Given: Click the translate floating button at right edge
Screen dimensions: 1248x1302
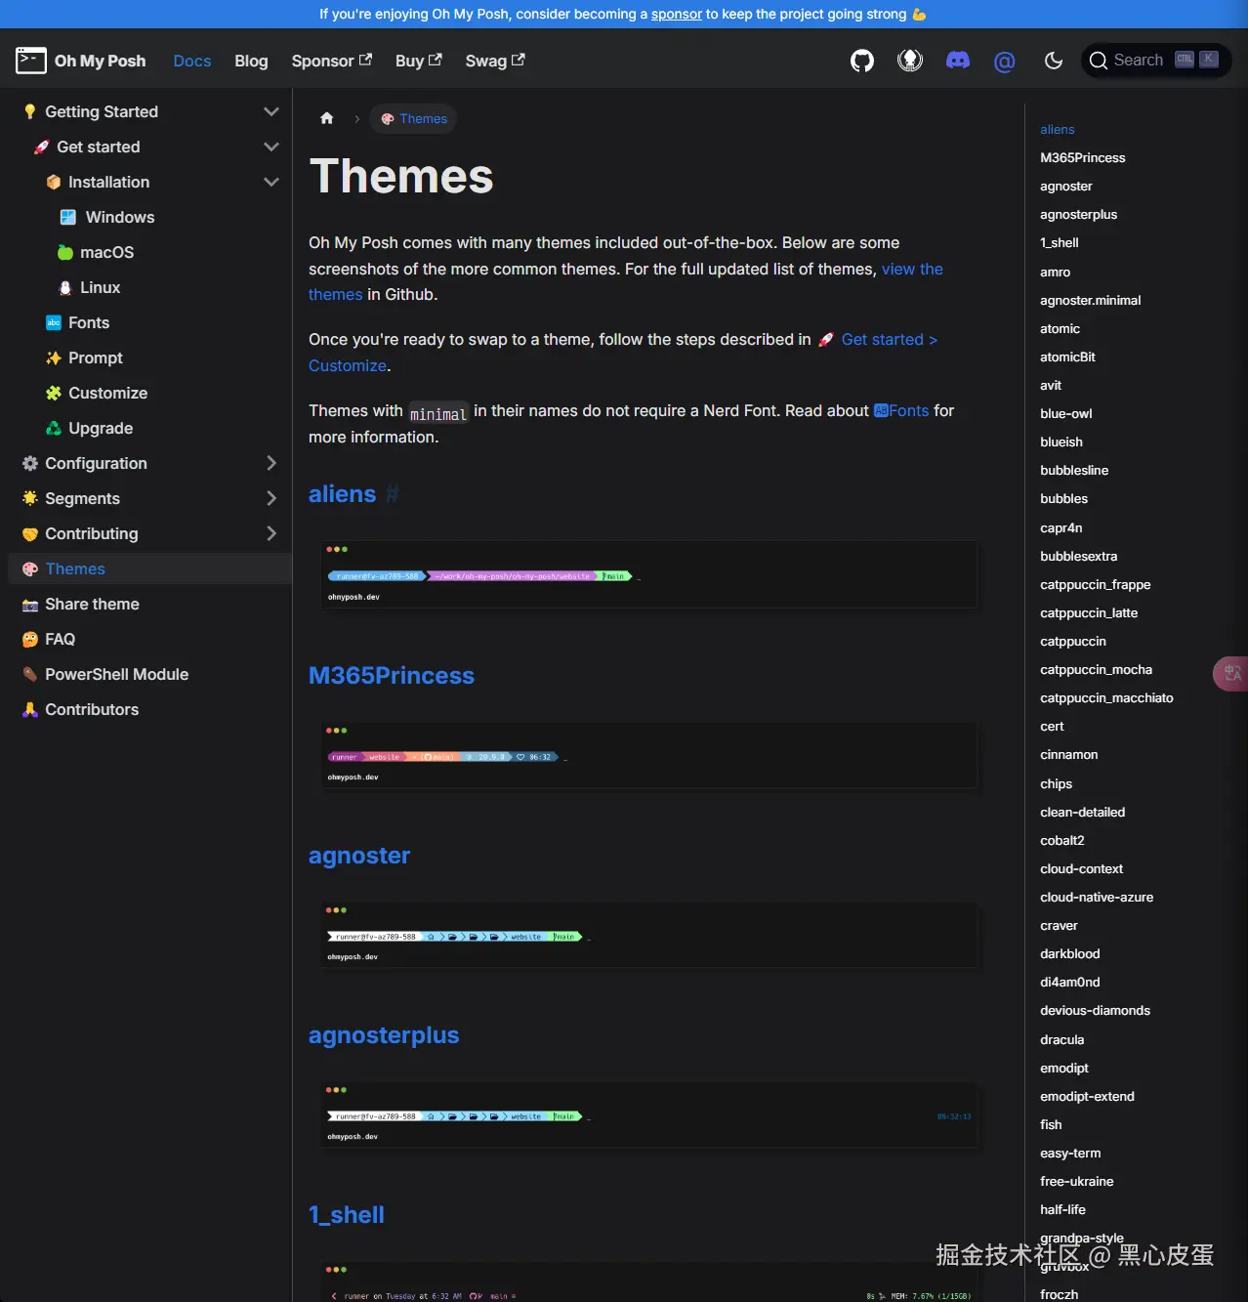Looking at the screenshot, I should click(1231, 673).
